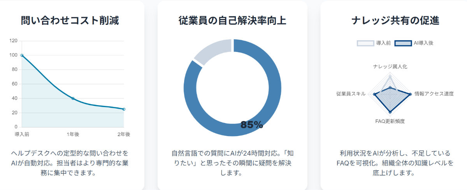Click the AI導入後 point on the FAQ更新頻度 axis
467x190 pixels.
click(390, 112)
